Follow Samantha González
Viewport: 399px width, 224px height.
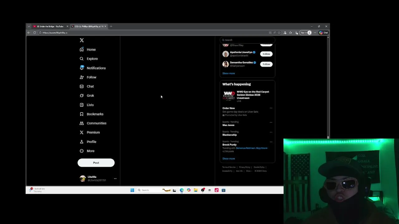pyautogui.click(x=266, y=64)
